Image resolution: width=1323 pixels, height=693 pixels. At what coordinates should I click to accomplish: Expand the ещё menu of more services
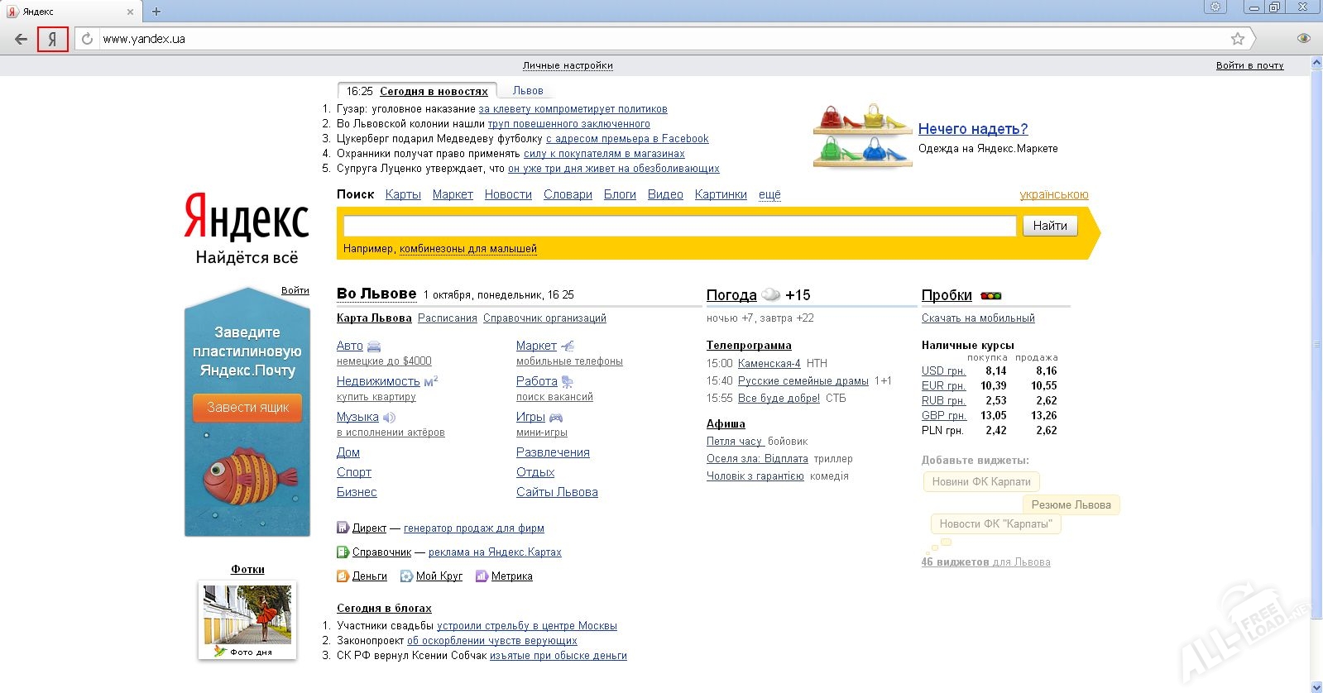tap(769, 194)
